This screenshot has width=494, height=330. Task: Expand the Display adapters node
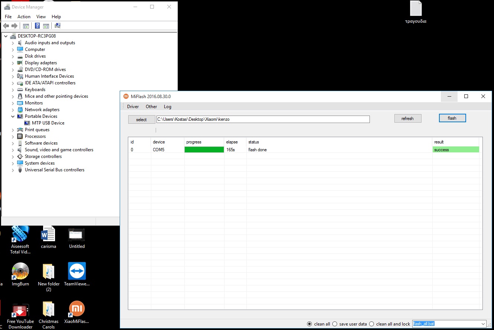coord(13,63)
